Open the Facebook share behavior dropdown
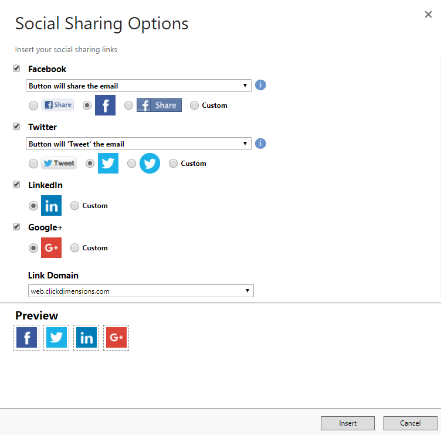This screenshot has height=435, width=441. click(138, 86)
